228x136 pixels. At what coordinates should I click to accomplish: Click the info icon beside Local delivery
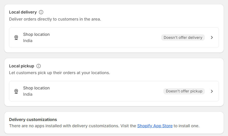coord(41,12)
